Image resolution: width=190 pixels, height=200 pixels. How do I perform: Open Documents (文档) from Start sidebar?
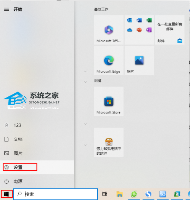tap(37, 139)
